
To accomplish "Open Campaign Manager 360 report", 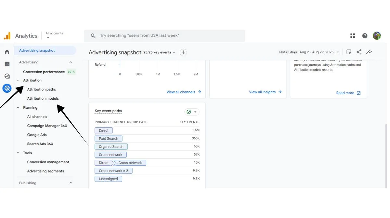I will [47, 126].
